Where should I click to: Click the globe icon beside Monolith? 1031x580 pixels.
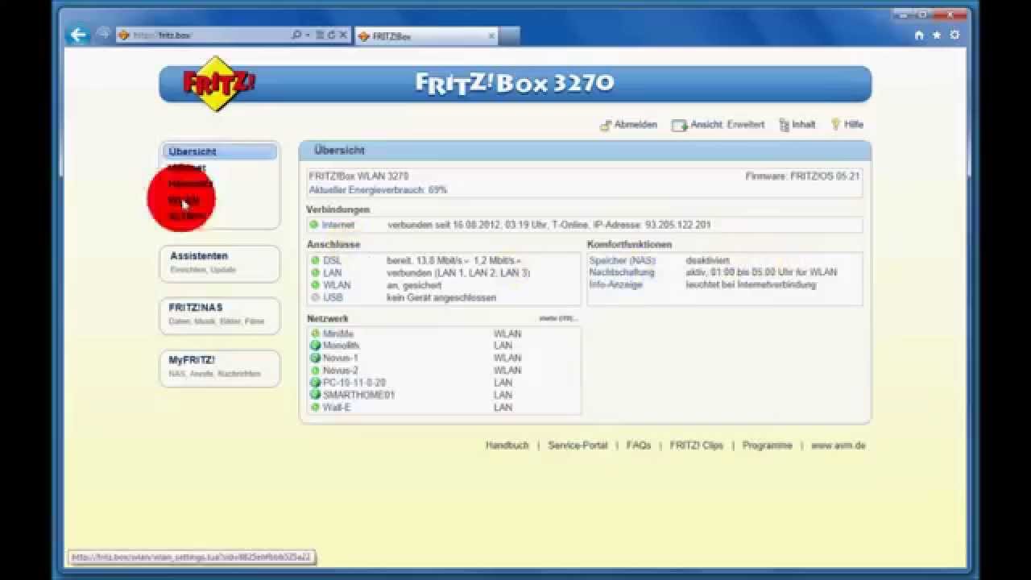click(x=316, y=346)
